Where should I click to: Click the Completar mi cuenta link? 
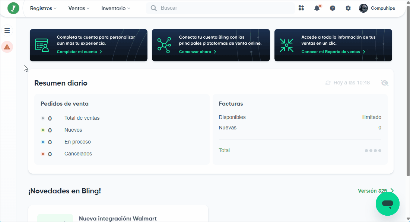79,52
